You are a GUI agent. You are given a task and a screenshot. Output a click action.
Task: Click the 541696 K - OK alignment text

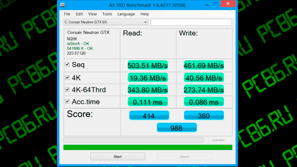[x=80, y=48]
